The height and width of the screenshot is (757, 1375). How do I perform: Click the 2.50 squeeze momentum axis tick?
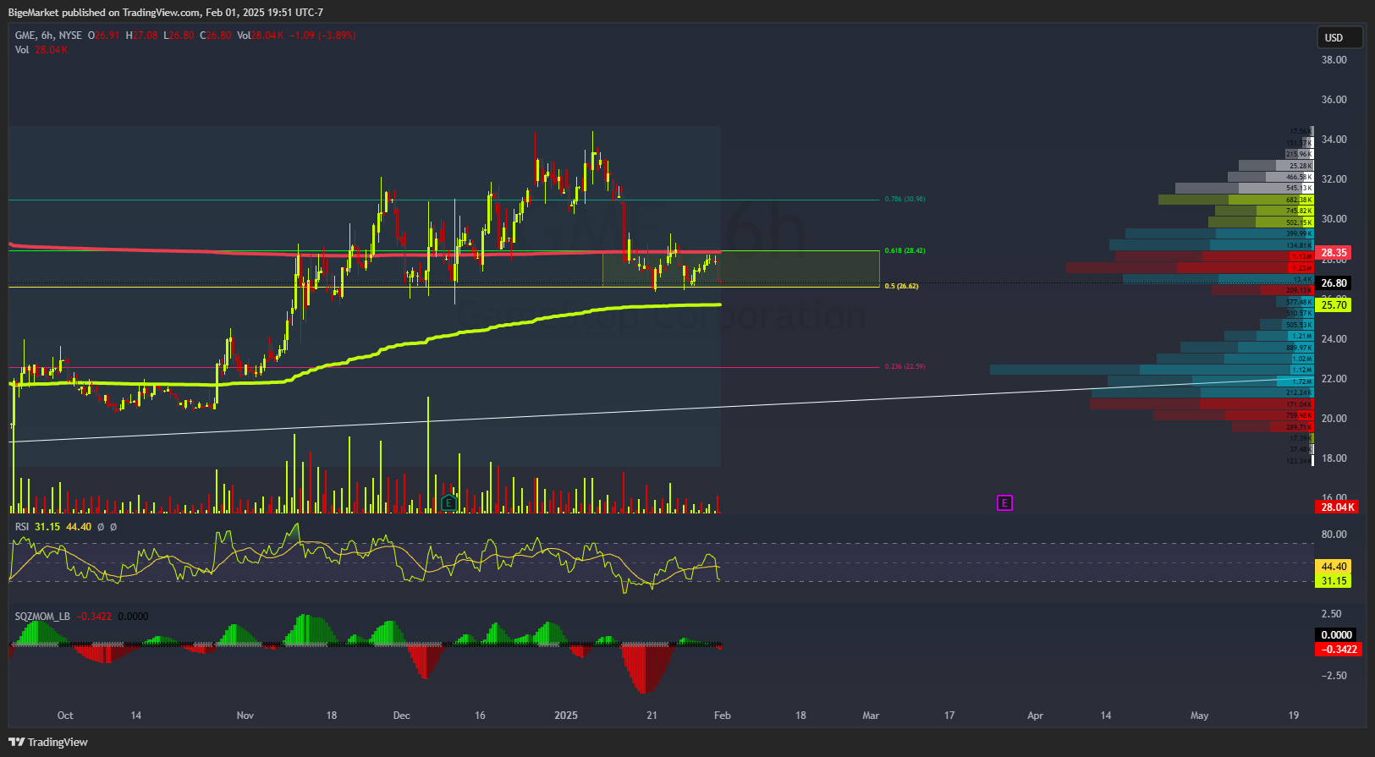1332,614
